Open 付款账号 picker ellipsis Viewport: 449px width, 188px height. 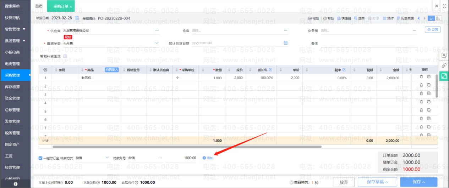[160, 158]
